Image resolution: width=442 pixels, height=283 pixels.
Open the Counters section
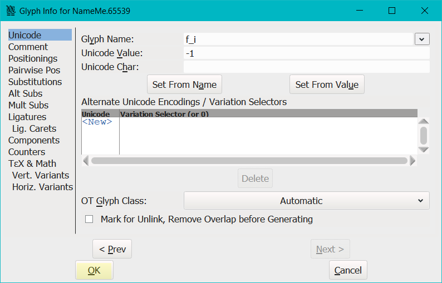pyautogui.click(x=27, y=152)
